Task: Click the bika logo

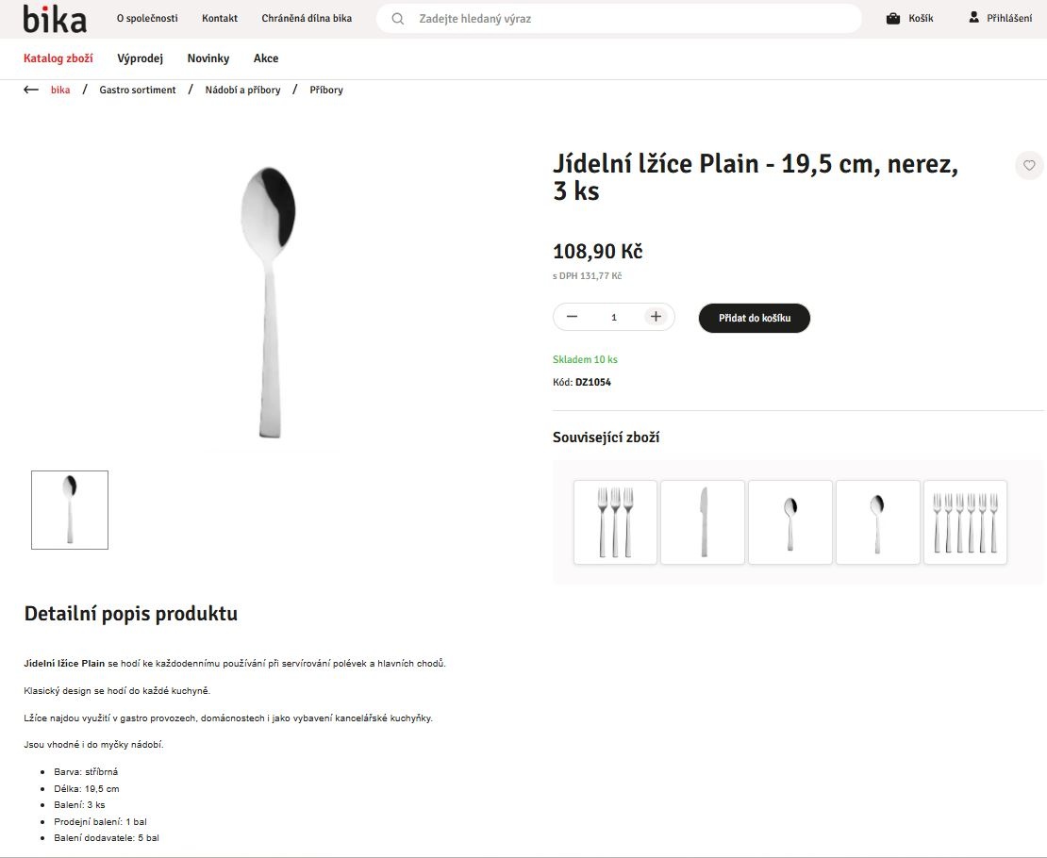Action: [x=55, y=19]
